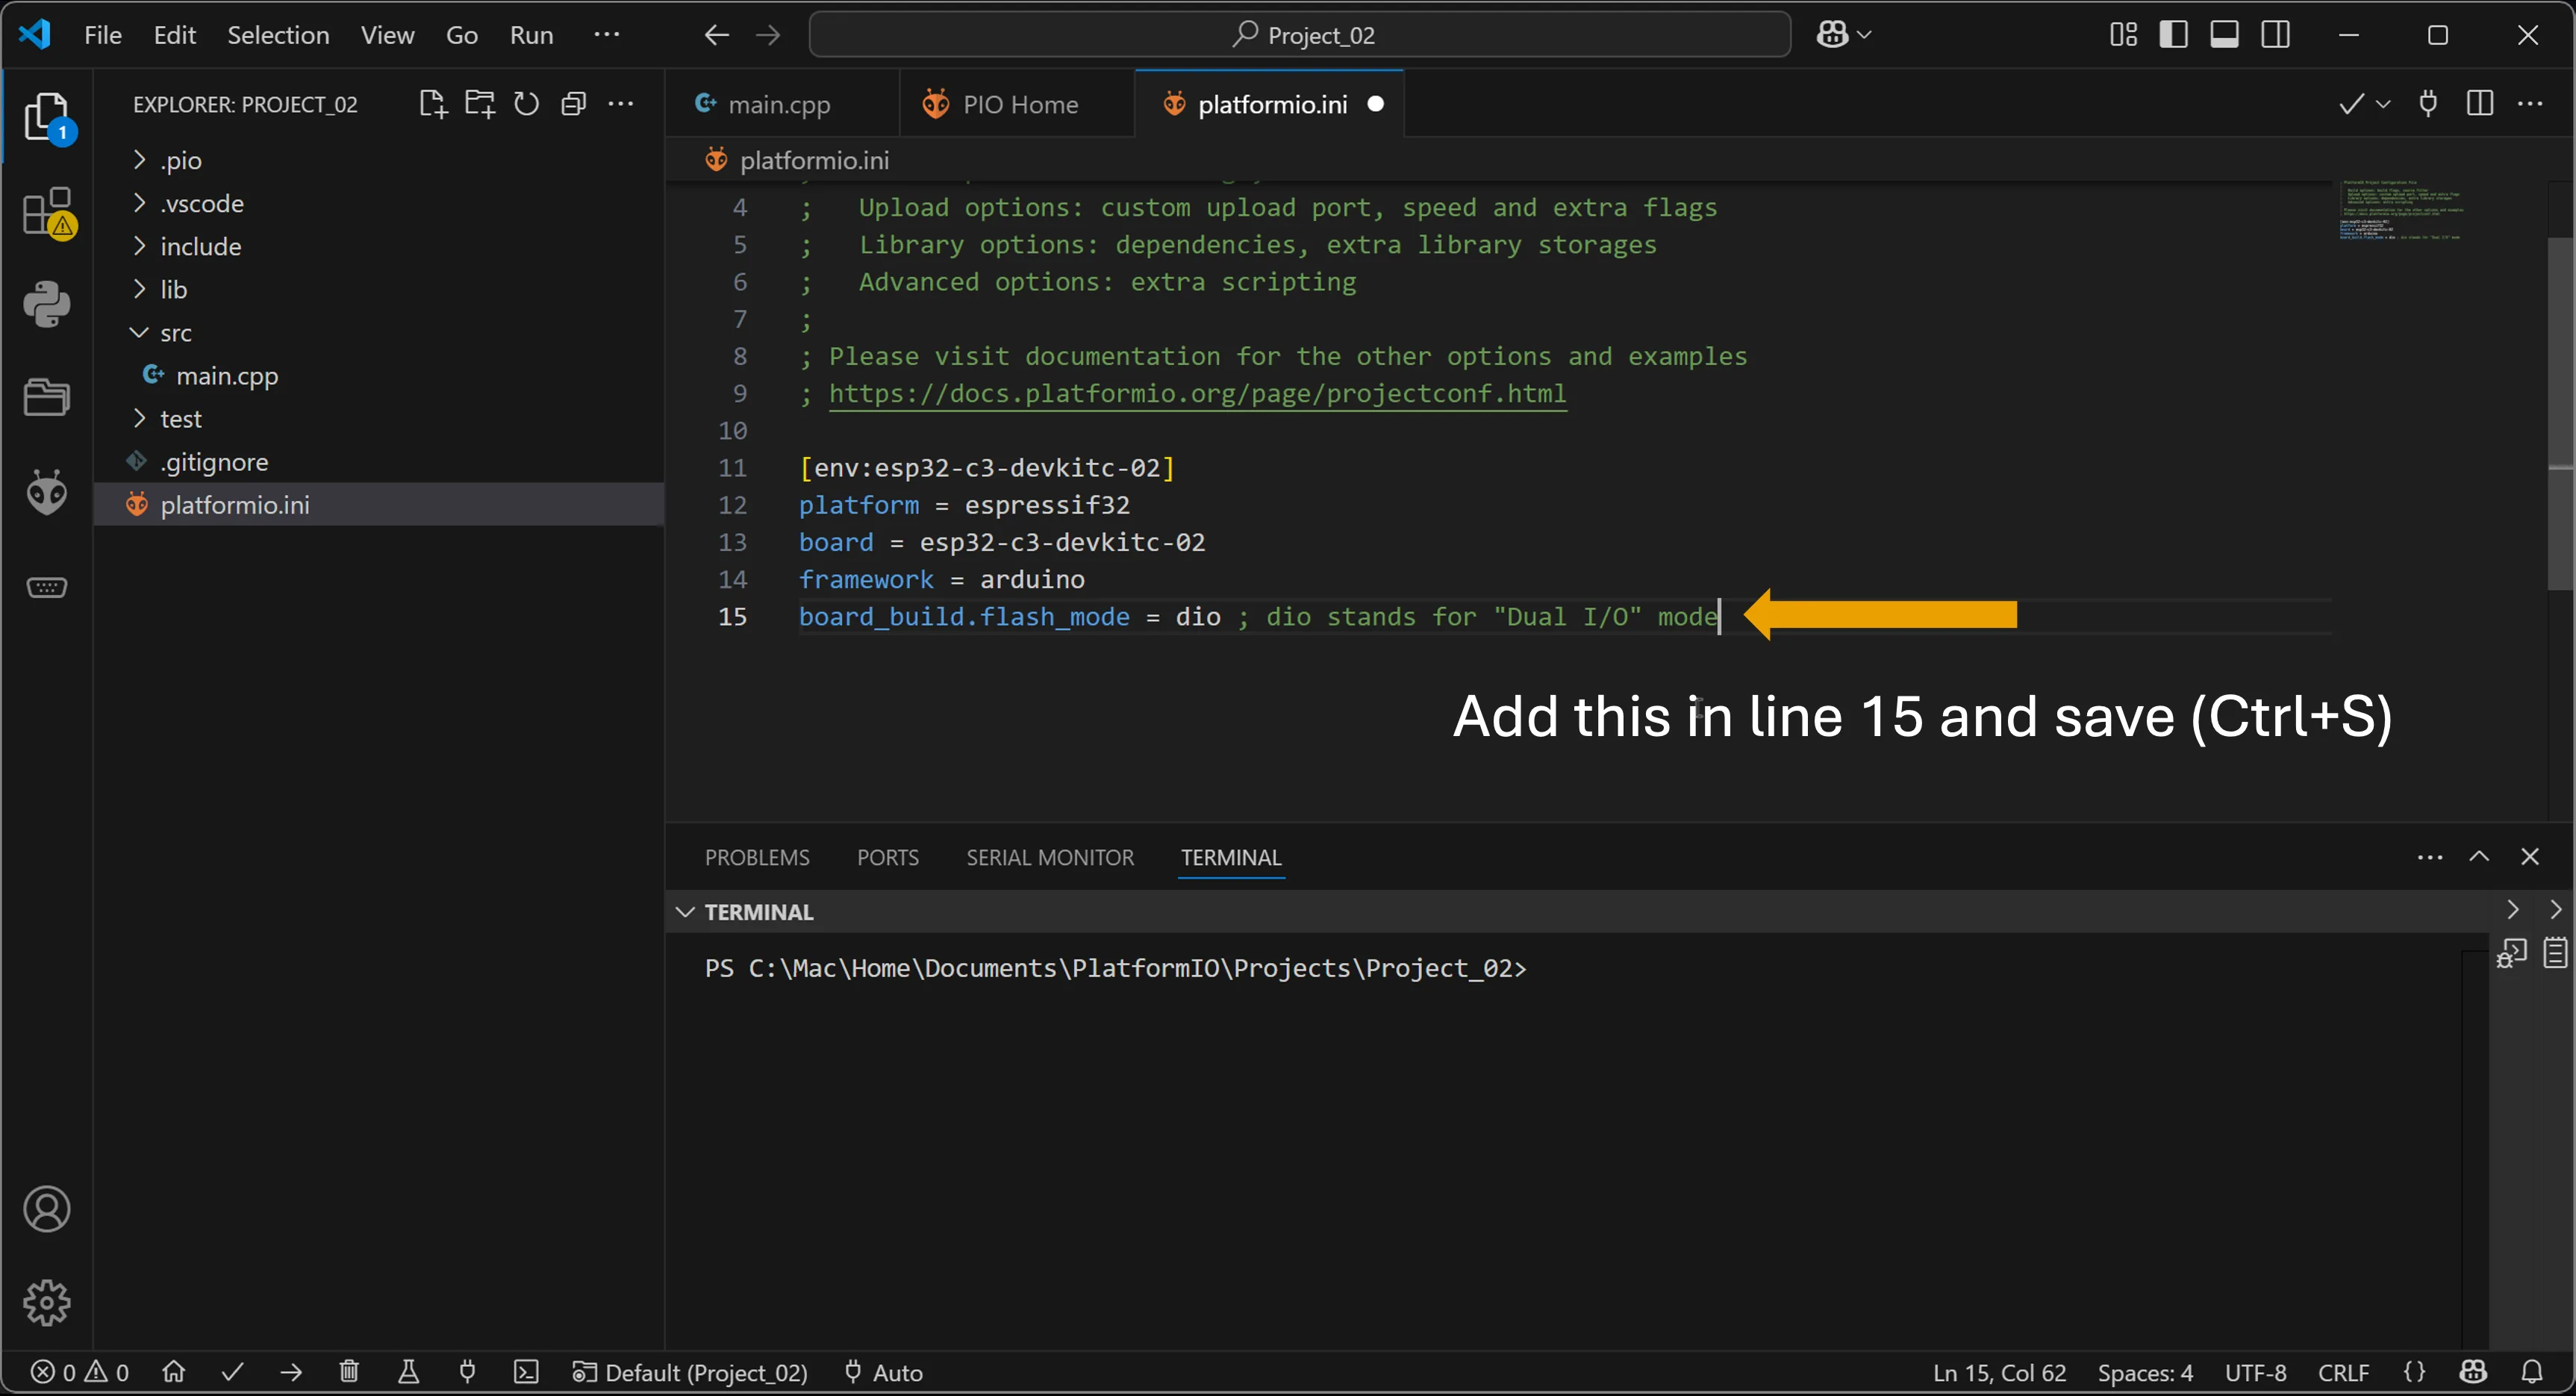Viewport: 2576px width, 1396px height.
Task: Click PlatformIO Build checkmark in editor toolbar
Action: 2351,104
